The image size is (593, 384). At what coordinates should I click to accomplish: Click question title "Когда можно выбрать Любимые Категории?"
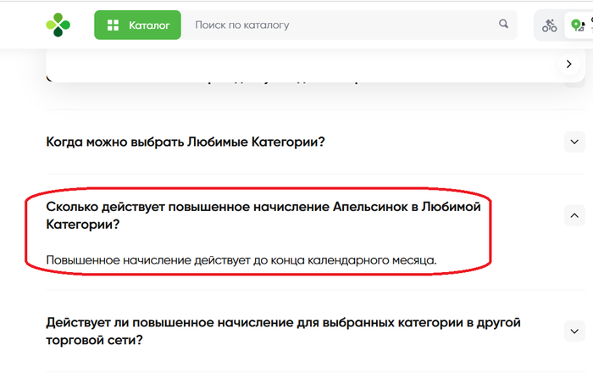click(186, 142)
